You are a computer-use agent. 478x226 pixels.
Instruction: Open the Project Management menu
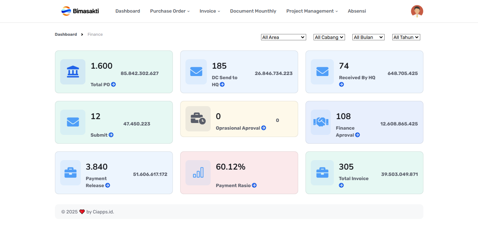point(312,11)
